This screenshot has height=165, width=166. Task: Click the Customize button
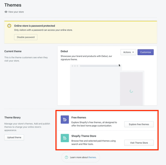point(146,52)
